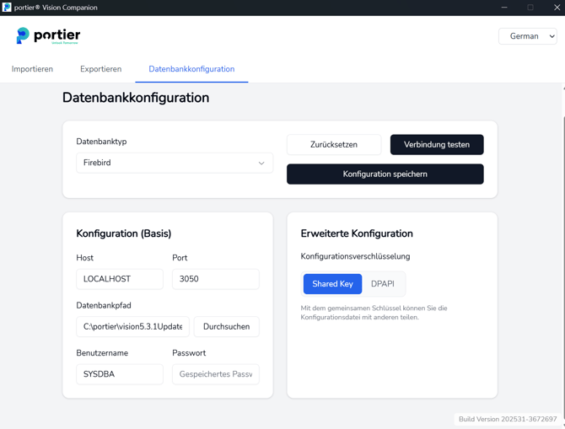Click the Datenbankpfad text field
Image resolution: width=565 pixels, height=429 pixels.
click(x=132, y=327)
